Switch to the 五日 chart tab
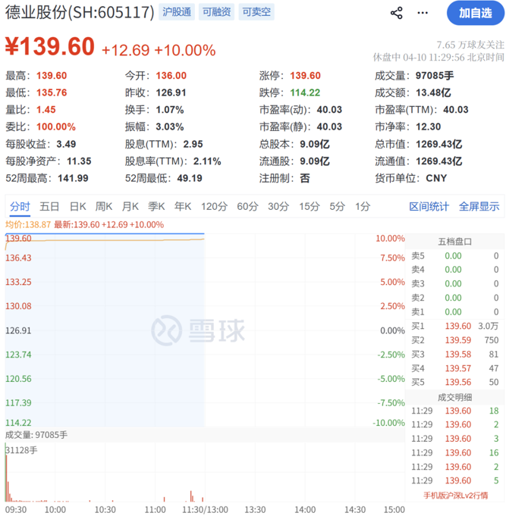The width and height of the screenshot is (506, 516). (50, 206)
